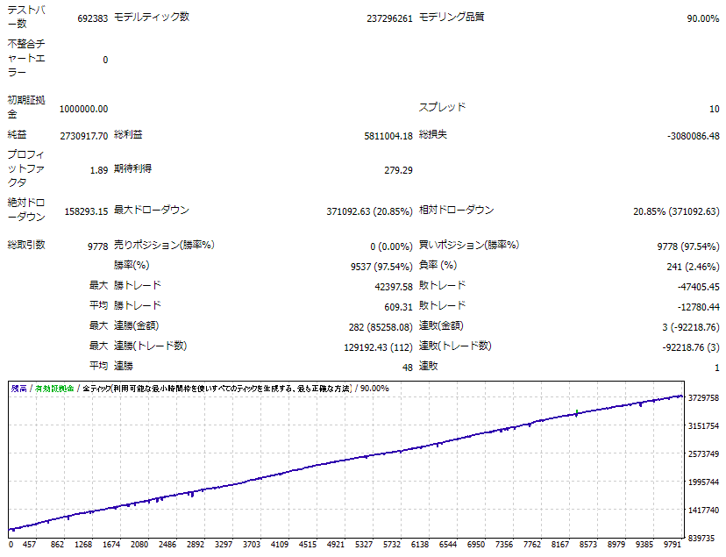The height and width of the screenshot is (557, 726).
Task: Click the y-axis value 3729758
Action: point(704,397)
